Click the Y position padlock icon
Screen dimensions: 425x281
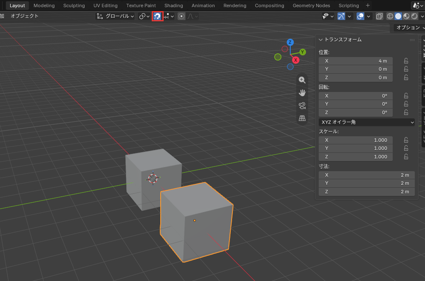tap(406, 69)
